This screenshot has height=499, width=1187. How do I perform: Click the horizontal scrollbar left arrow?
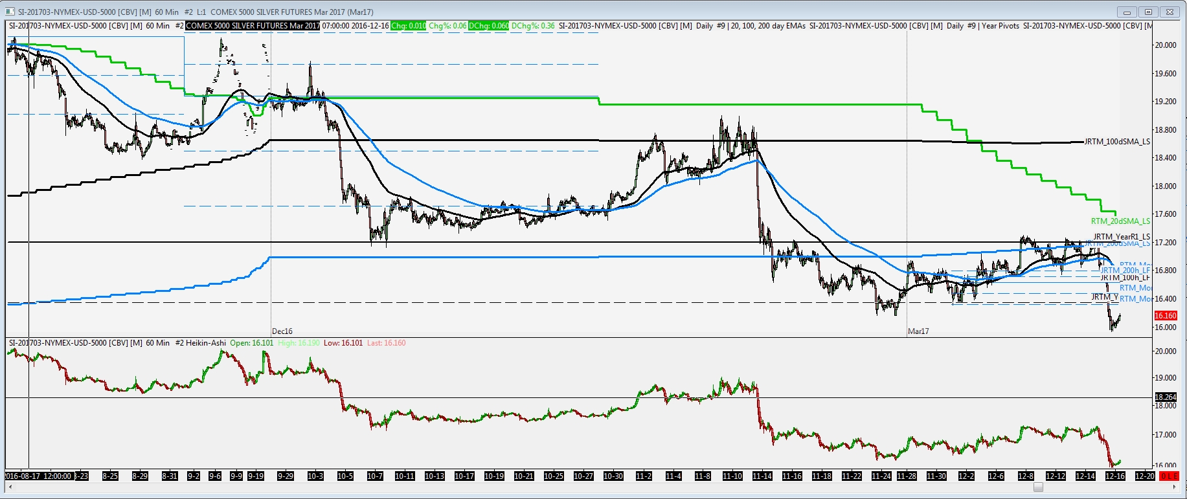[x=10, y=487]
